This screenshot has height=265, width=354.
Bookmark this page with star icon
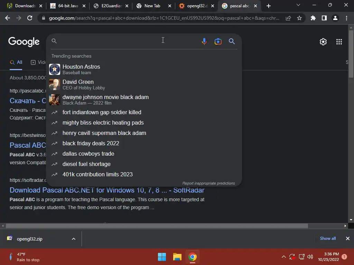[299, 18]
